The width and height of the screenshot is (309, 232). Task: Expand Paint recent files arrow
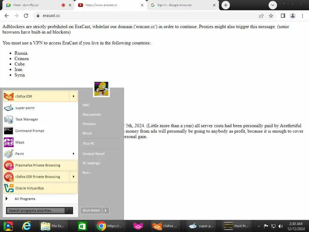tap(74, 154)
